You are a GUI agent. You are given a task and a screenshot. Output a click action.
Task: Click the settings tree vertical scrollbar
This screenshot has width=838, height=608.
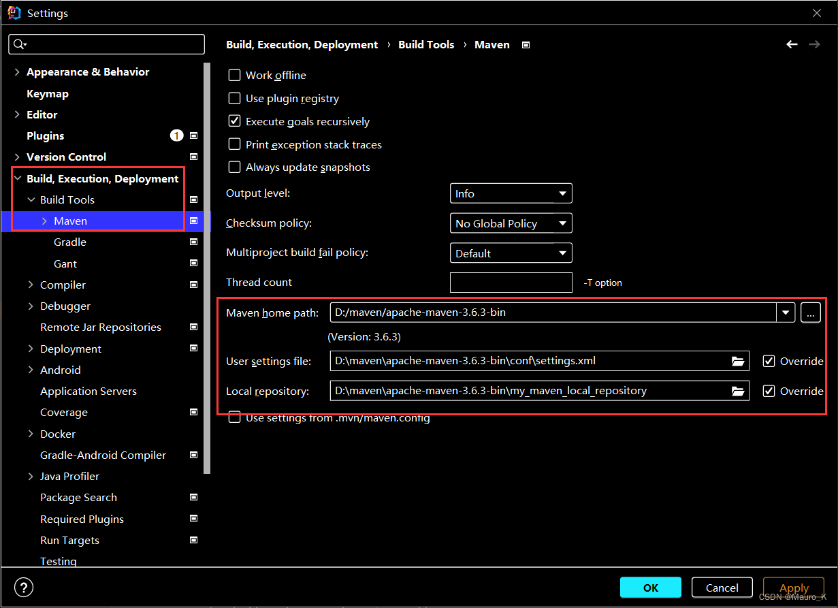208,267
